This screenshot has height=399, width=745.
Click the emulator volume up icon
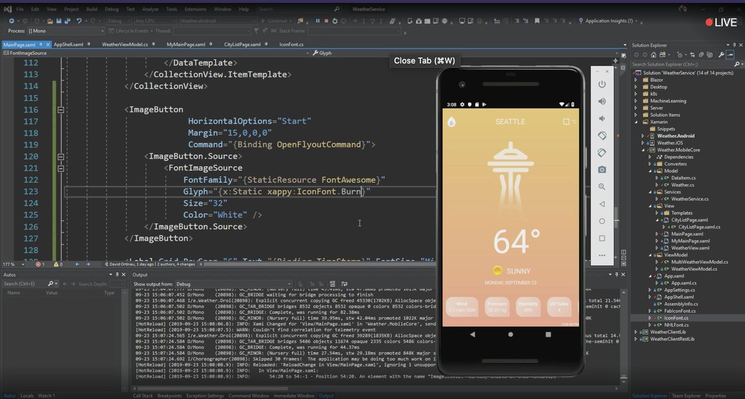click(x=602, y=101)
